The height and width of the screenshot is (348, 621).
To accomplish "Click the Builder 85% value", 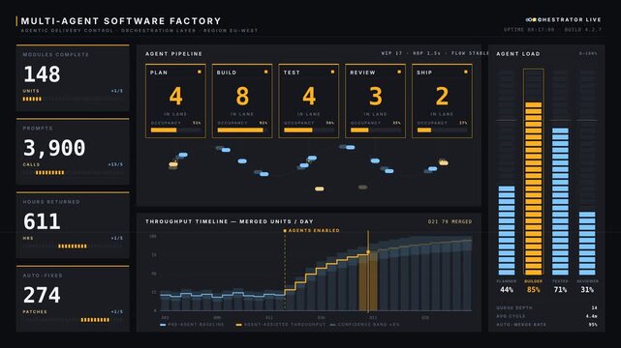I will tap(534, 290).
